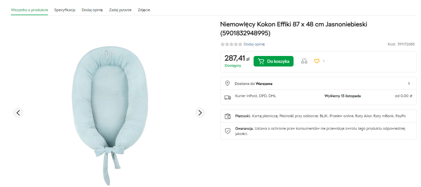Open the Zdjęcie tab
421x187 pixels.
point(144,10)
